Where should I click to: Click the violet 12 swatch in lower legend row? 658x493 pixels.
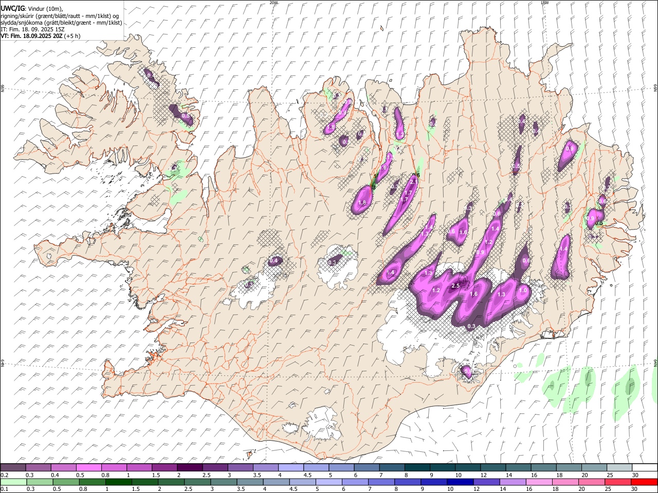pos(486,482)
